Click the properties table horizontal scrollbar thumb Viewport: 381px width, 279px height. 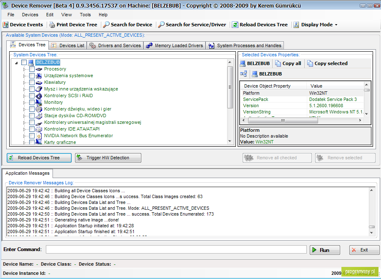(x=283, y=120)
